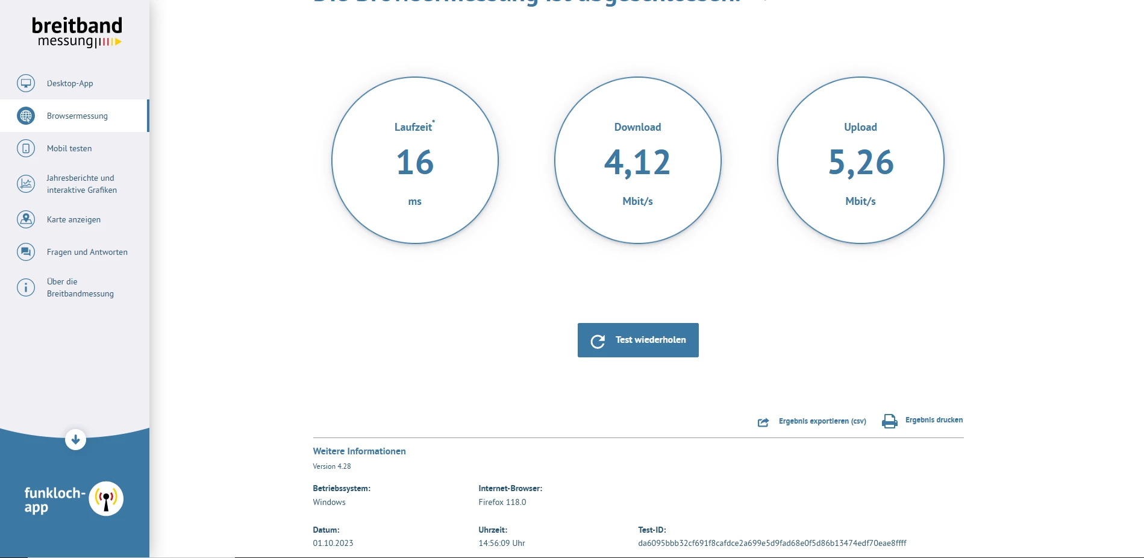Click the Download label

[x=637, y=127]
